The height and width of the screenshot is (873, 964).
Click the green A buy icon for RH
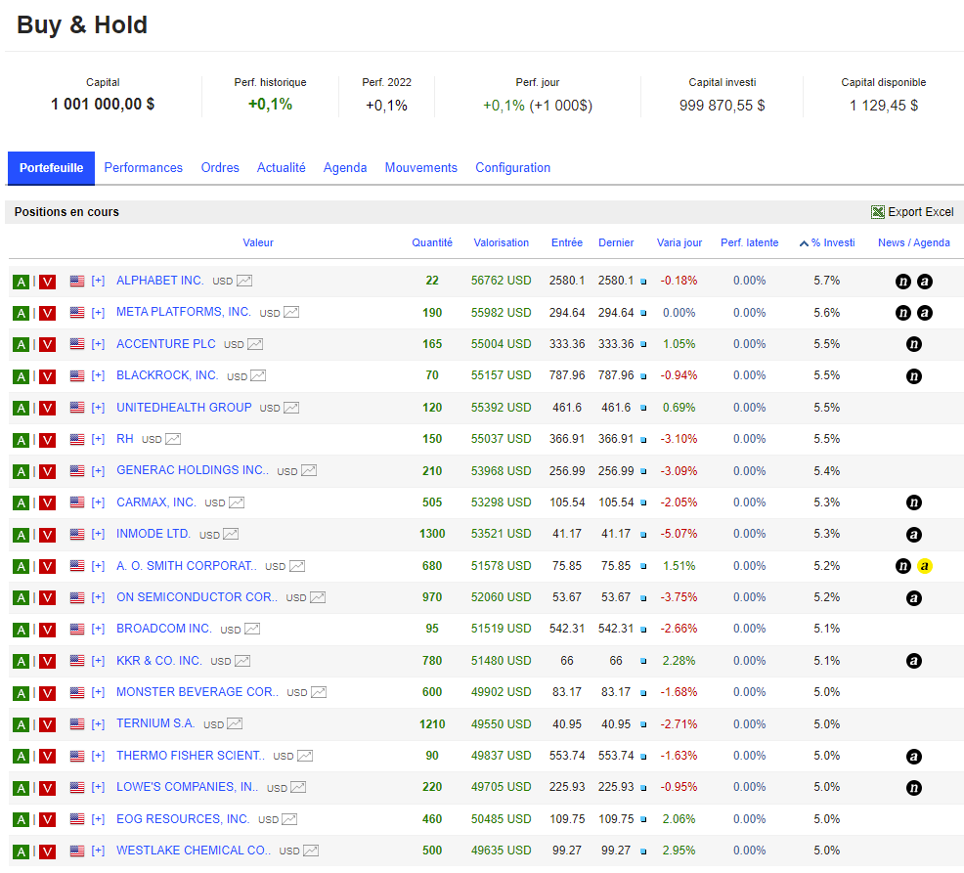click(x=21, y=440)
